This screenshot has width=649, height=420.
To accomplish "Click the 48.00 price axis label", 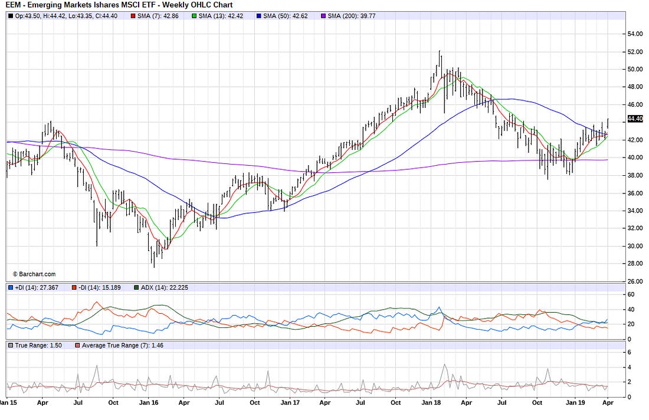I will (635, 87).
